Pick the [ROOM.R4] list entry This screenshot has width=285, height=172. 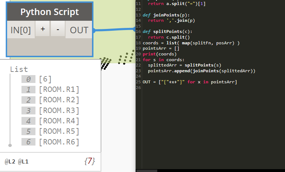59,121
